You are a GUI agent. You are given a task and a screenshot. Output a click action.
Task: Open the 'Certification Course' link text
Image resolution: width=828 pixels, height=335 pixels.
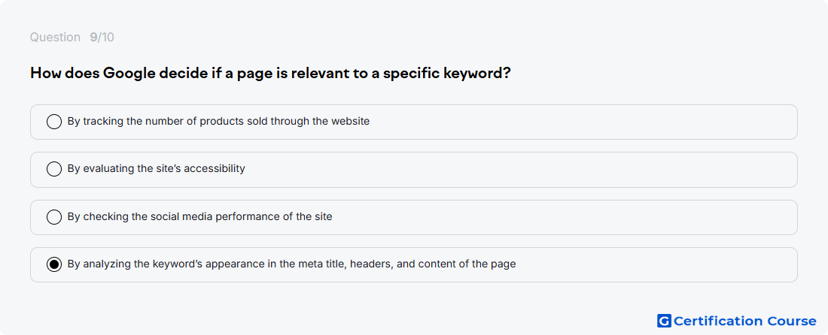[745, 321]
